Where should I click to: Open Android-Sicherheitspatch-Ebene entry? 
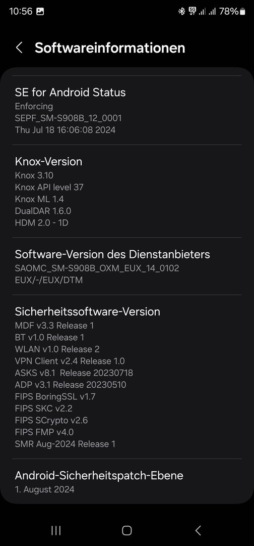[x=127, y=481]
